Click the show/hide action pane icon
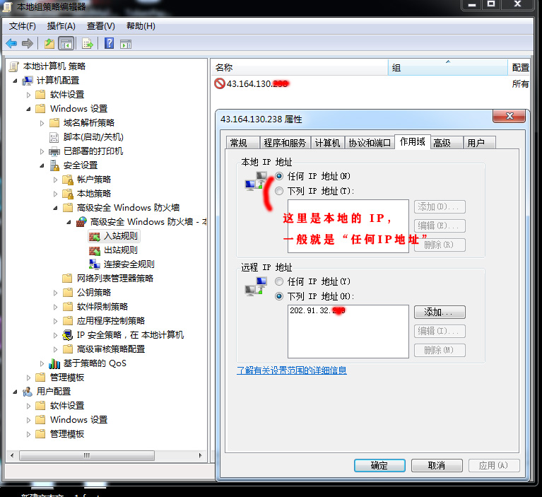Viewport: 542px width, 497px height. [x=126, y=44]
